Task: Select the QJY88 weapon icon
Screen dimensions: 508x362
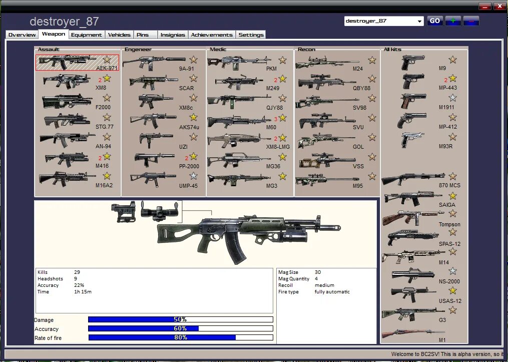Action: (x=239, y=101)
